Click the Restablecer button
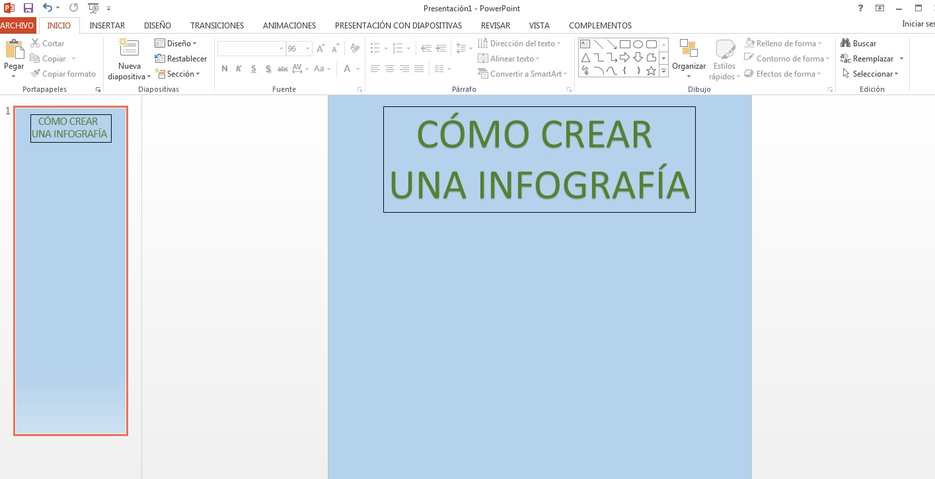The width and height of the screenshot is (935, 479). click(x=181, y=59)
